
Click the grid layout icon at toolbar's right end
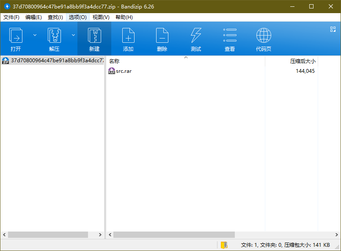[333, 29]
